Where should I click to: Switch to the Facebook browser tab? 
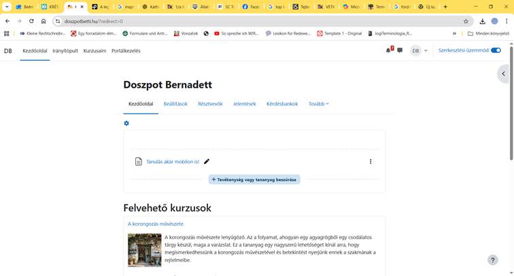point(251,7)
